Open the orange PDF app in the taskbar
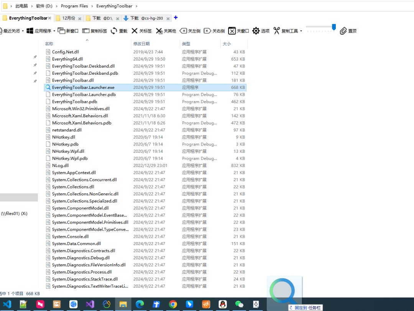Viewport: 414px width, 311px height. (x=206, y=304)
